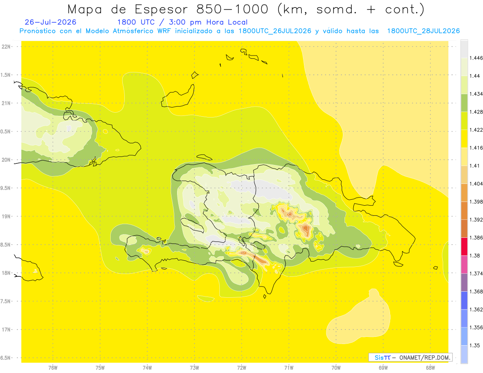The image size is (483, 373).
Task: Pick the pink colorbar segment between 1.374 and 1.38
Action: (x=464, y=264)
